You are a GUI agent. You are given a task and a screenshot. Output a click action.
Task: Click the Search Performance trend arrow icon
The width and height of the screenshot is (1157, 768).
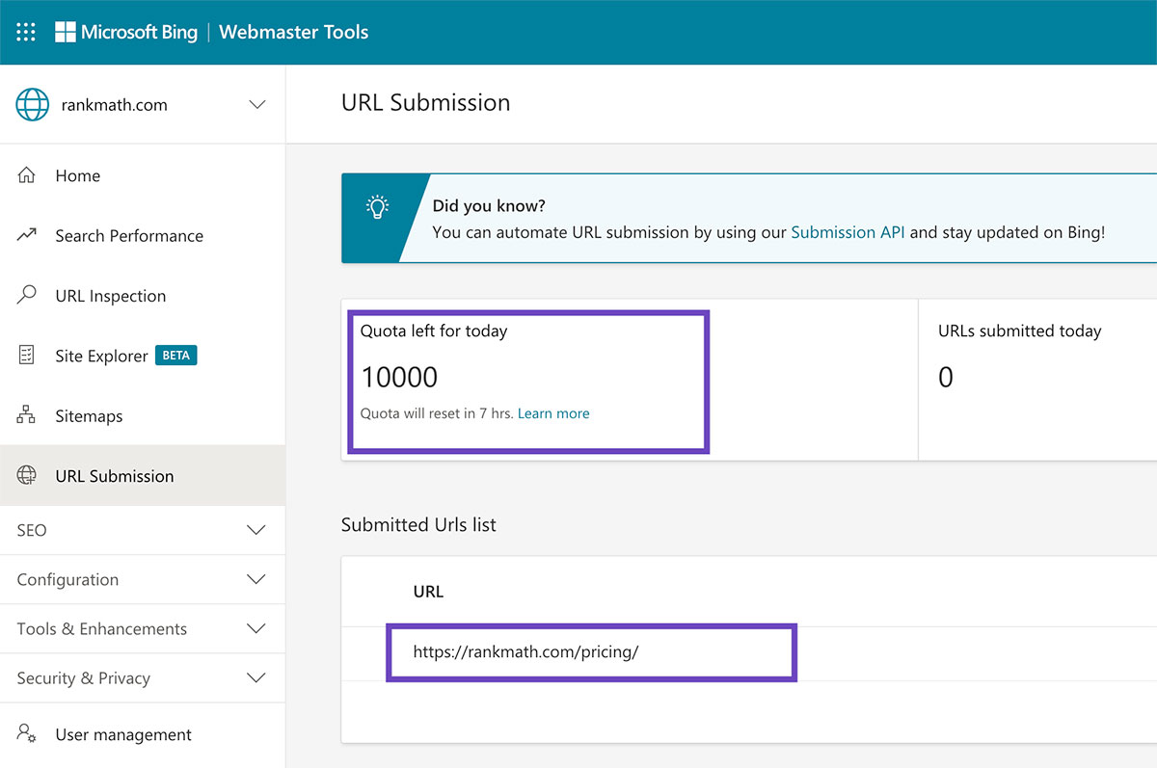pos(27,235)
